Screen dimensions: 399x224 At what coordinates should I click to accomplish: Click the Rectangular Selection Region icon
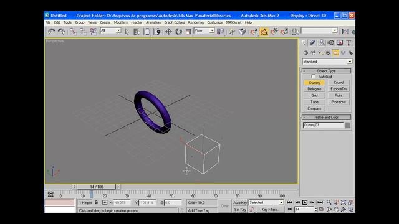click(147, 32)
